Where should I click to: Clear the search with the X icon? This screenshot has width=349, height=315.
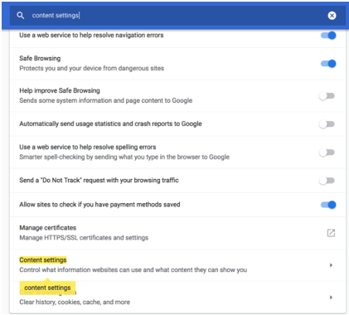click(332, 16)
